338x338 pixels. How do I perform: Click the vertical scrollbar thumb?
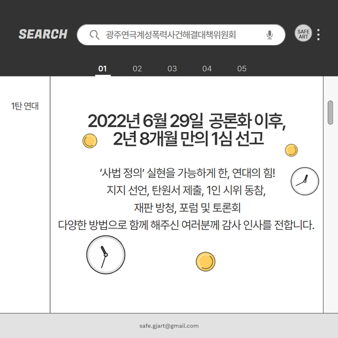[x=330, y=112]
